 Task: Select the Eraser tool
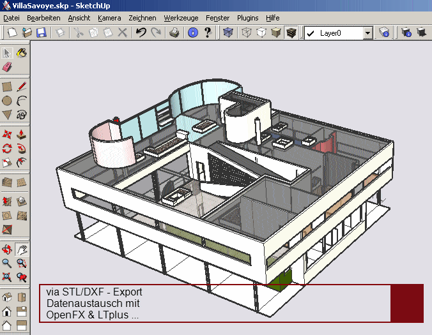[7, 67]
